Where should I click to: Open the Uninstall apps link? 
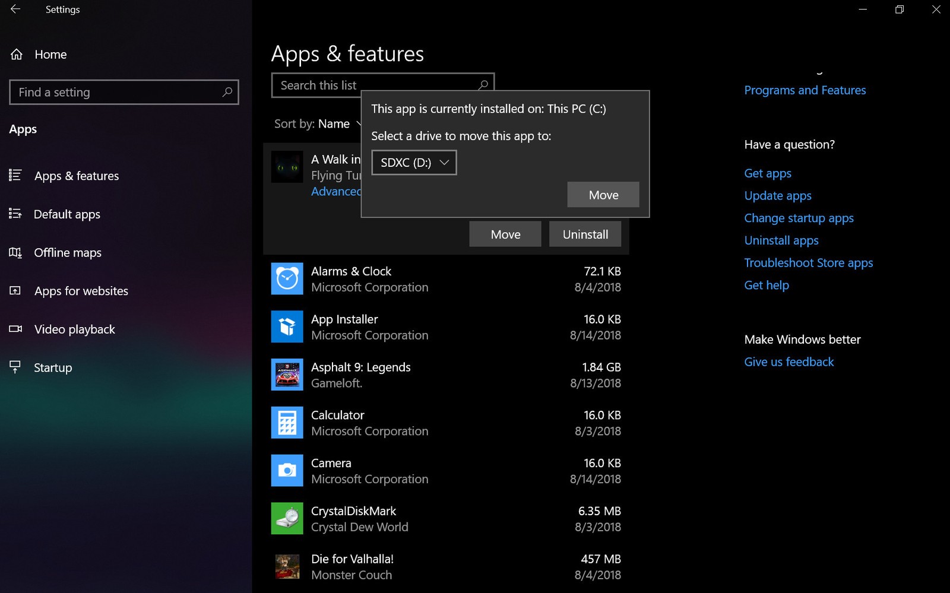coord(781,240)
